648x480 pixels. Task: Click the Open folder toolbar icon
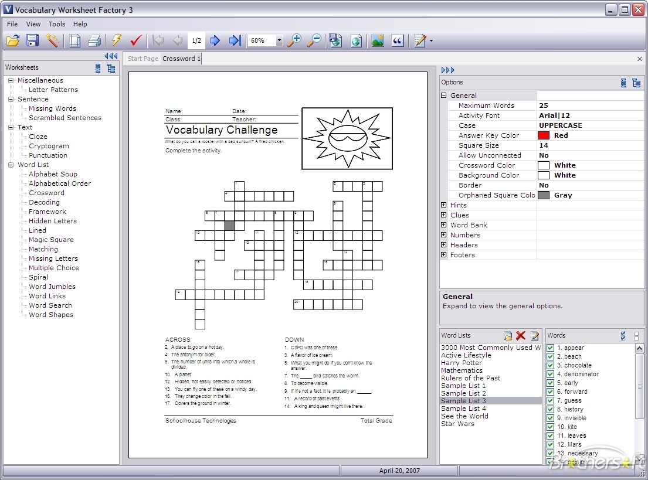[x=13, y=40]
